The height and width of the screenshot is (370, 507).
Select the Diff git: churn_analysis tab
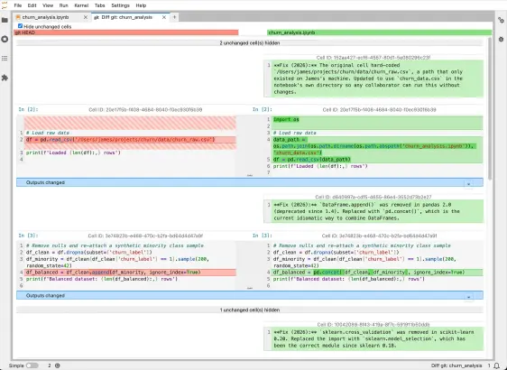tap(130, 17)
